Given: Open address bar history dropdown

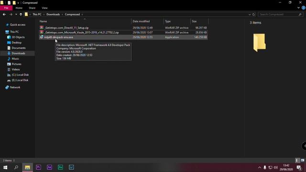Looking at the screenshot, I should click(x=250, y=14).
